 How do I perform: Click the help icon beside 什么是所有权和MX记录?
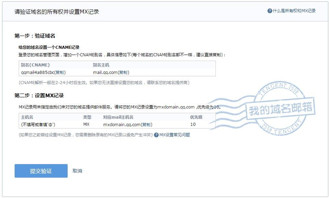pyautogui.click(x=270, y=11)
